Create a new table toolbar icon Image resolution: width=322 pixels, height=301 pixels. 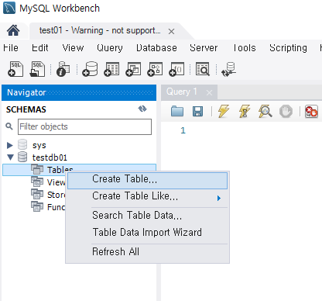click(111, 69)
